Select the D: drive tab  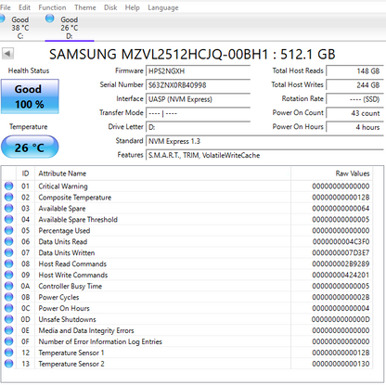70,27
